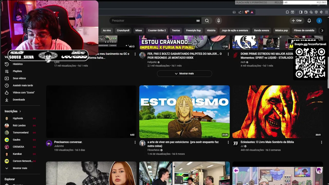
Task: Click the share page icon in address bar
Action: [240, 12]
